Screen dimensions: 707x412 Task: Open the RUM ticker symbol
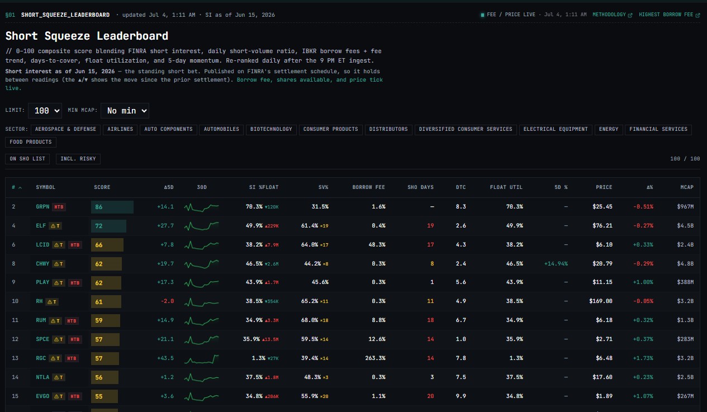coord(41,321)
